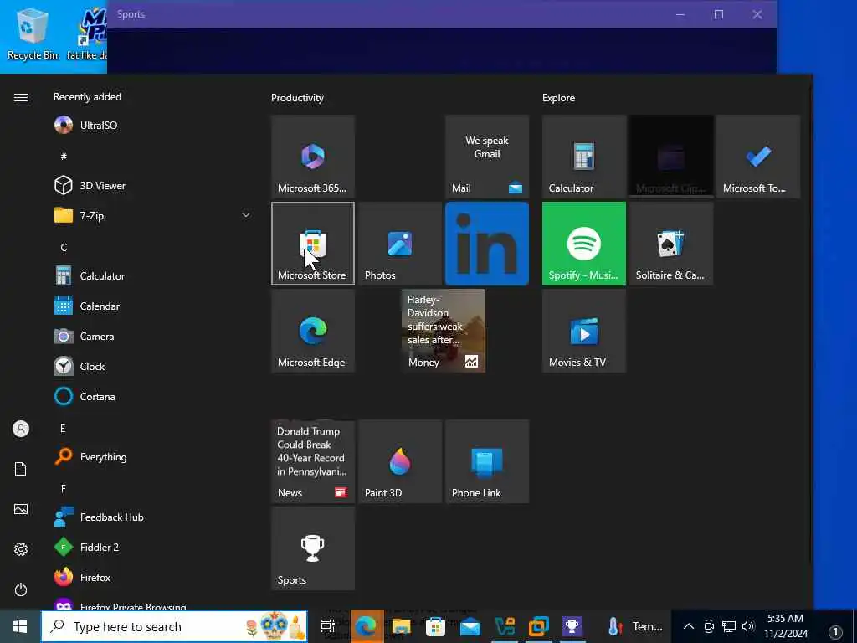Switch to Sports app trophy on taskbar

(x=572, y=626)
